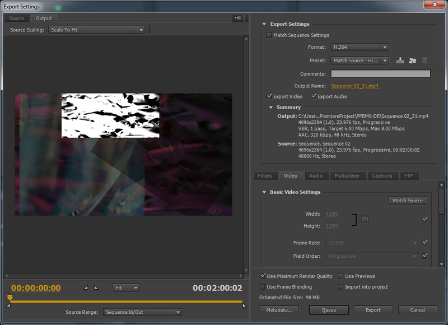Click the orange timeline bar midpoint
448x325 pixels.
126,301
